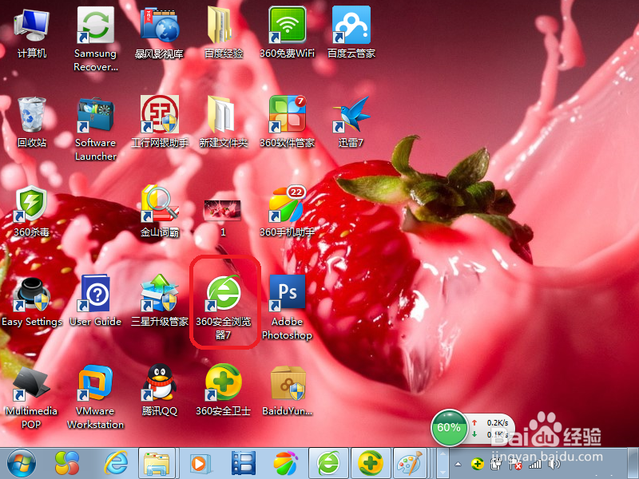Launch 360免费WiFi
The image size is (639, 479).
pos(288,34)
